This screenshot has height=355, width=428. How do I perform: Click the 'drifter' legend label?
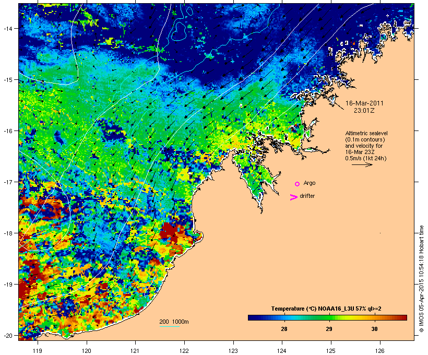click(x=307, y=196)
